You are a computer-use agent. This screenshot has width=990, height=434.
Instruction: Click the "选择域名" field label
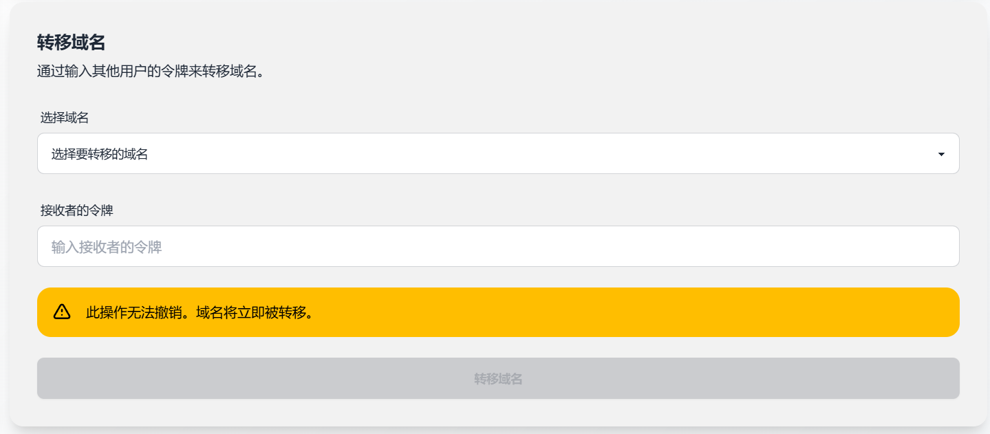[x=65, y=118]
